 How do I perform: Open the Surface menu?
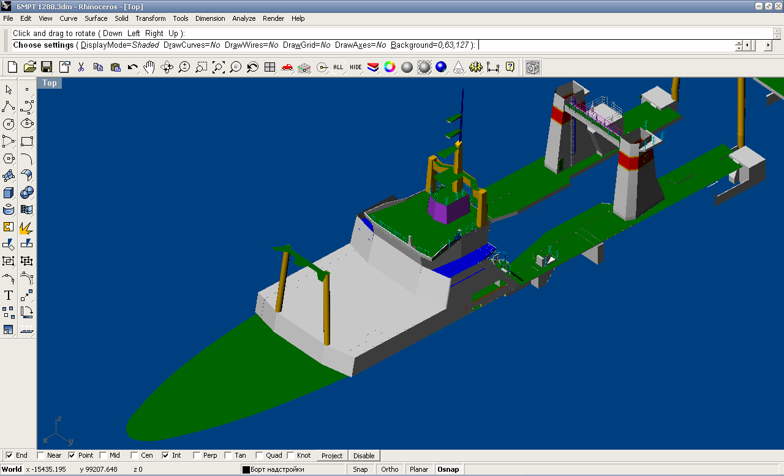pos(96,18)
